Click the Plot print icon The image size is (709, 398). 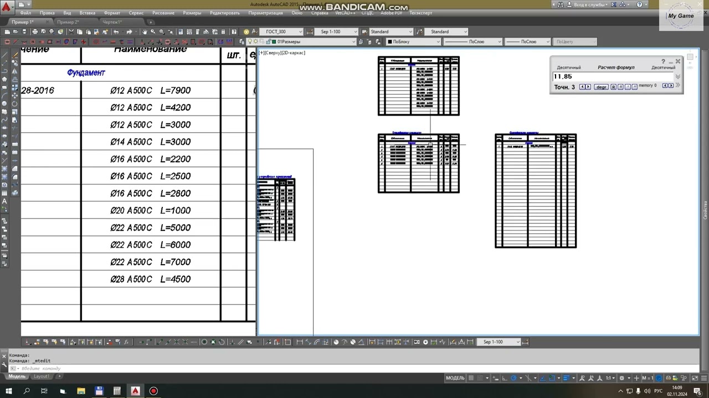click(x=35, y=32)
